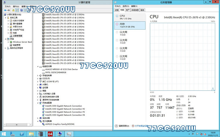Select 设备管理器 (Device Manager) node
The width and height of the screenshot is (220, 137).
pos(18,36)
